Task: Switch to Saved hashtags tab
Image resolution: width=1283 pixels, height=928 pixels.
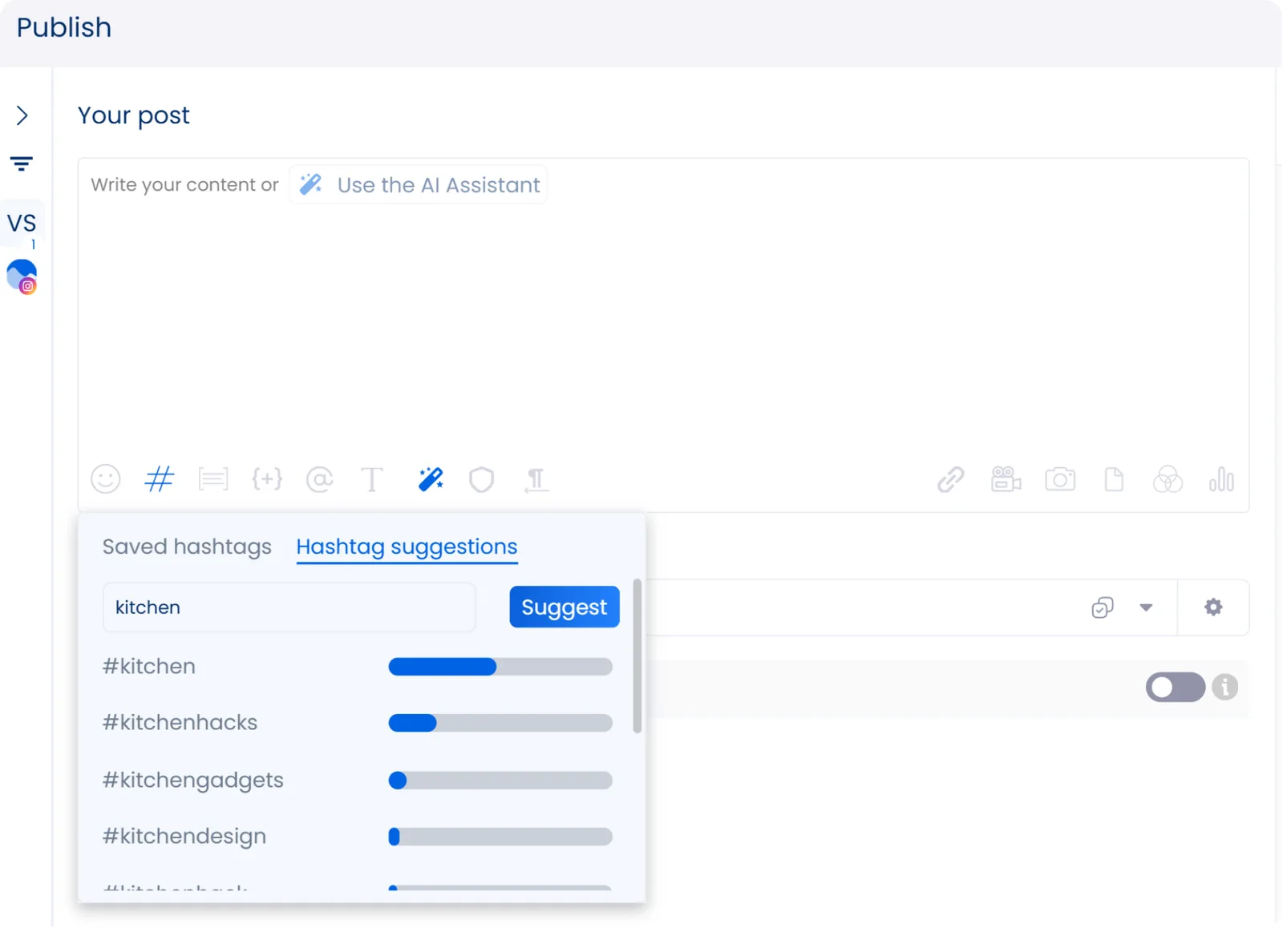Action: pyautogui.click(x=187, y=547)
